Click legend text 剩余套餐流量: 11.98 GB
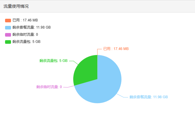 (x=32, y=27)
